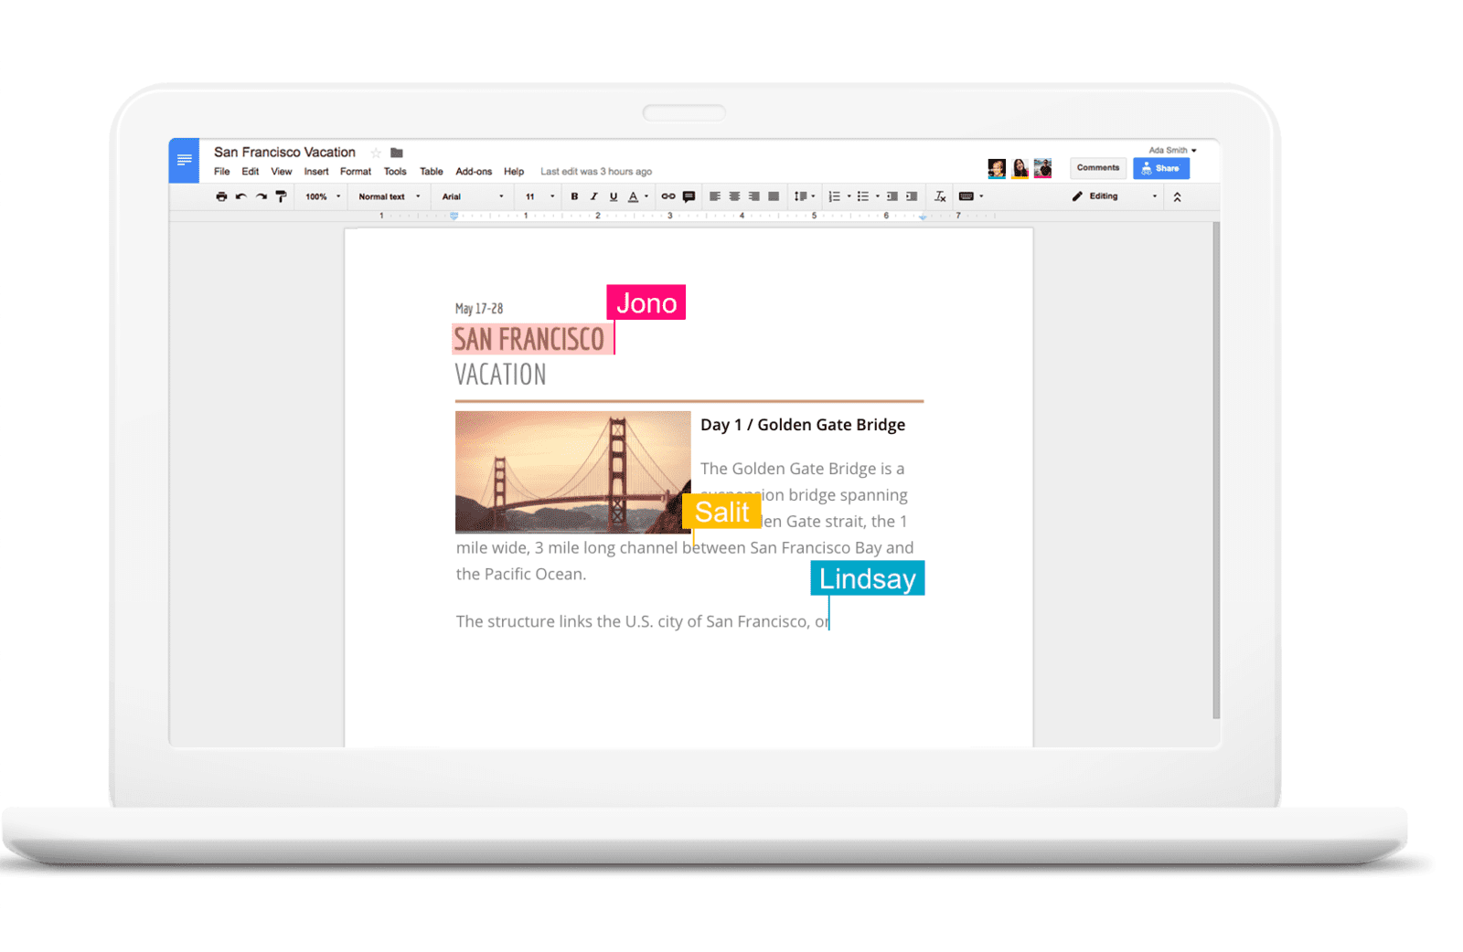Open the 100% zoom dropdown

pyautogui.click(x=322, y=196)
